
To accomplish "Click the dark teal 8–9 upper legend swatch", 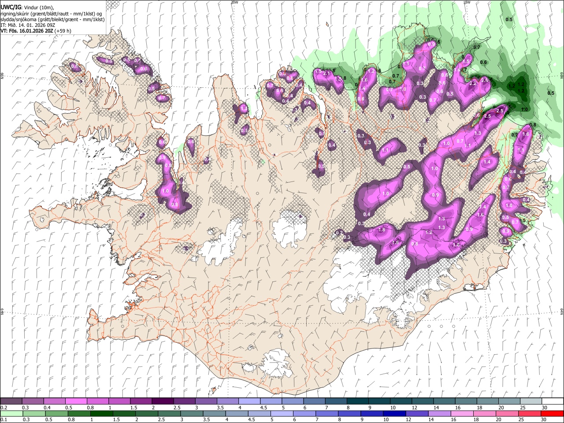I will [x=357, y=401].
